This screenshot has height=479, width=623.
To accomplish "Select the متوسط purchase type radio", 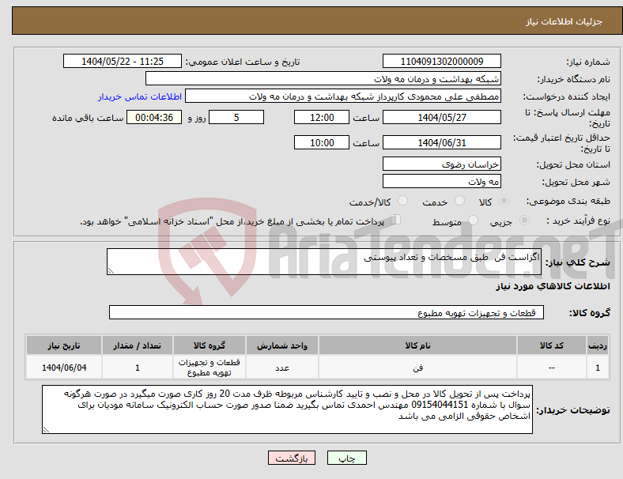I will click(474, 221).
